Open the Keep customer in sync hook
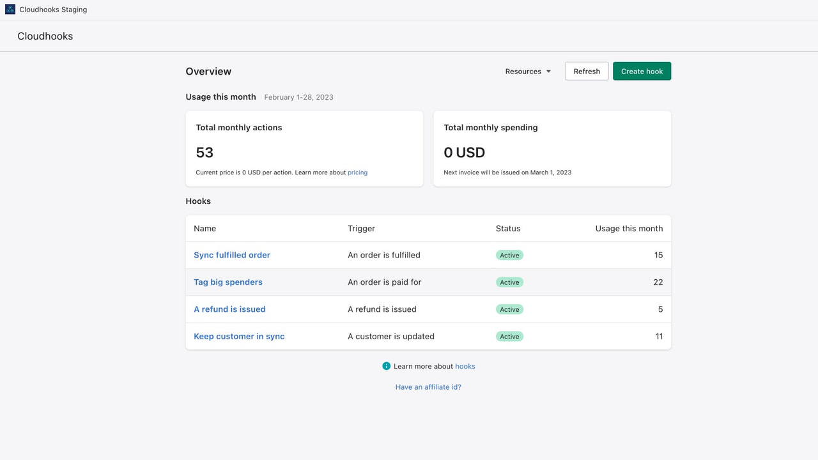Image resolution: width=818 pixels, height=460 pixels. click(x=239, y=336)
